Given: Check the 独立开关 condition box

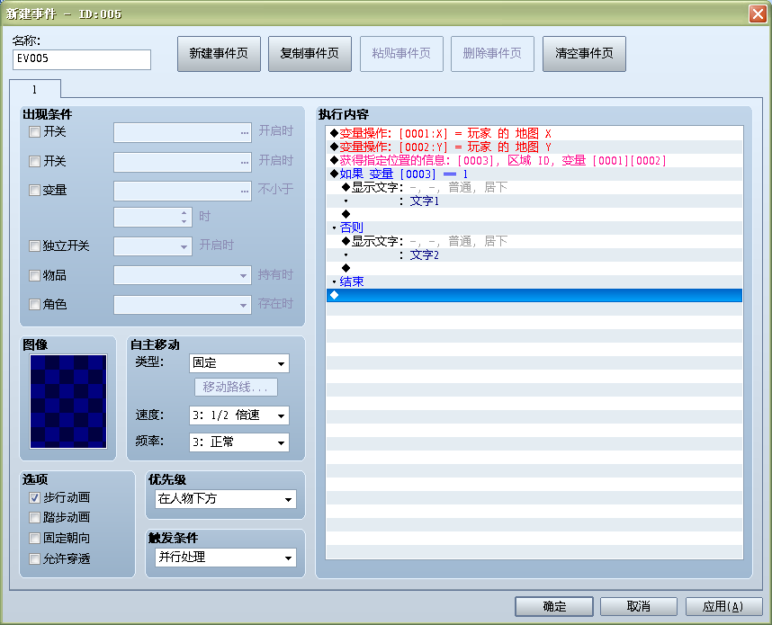Looking at the screenshot, I should click(x=34, y=246).
